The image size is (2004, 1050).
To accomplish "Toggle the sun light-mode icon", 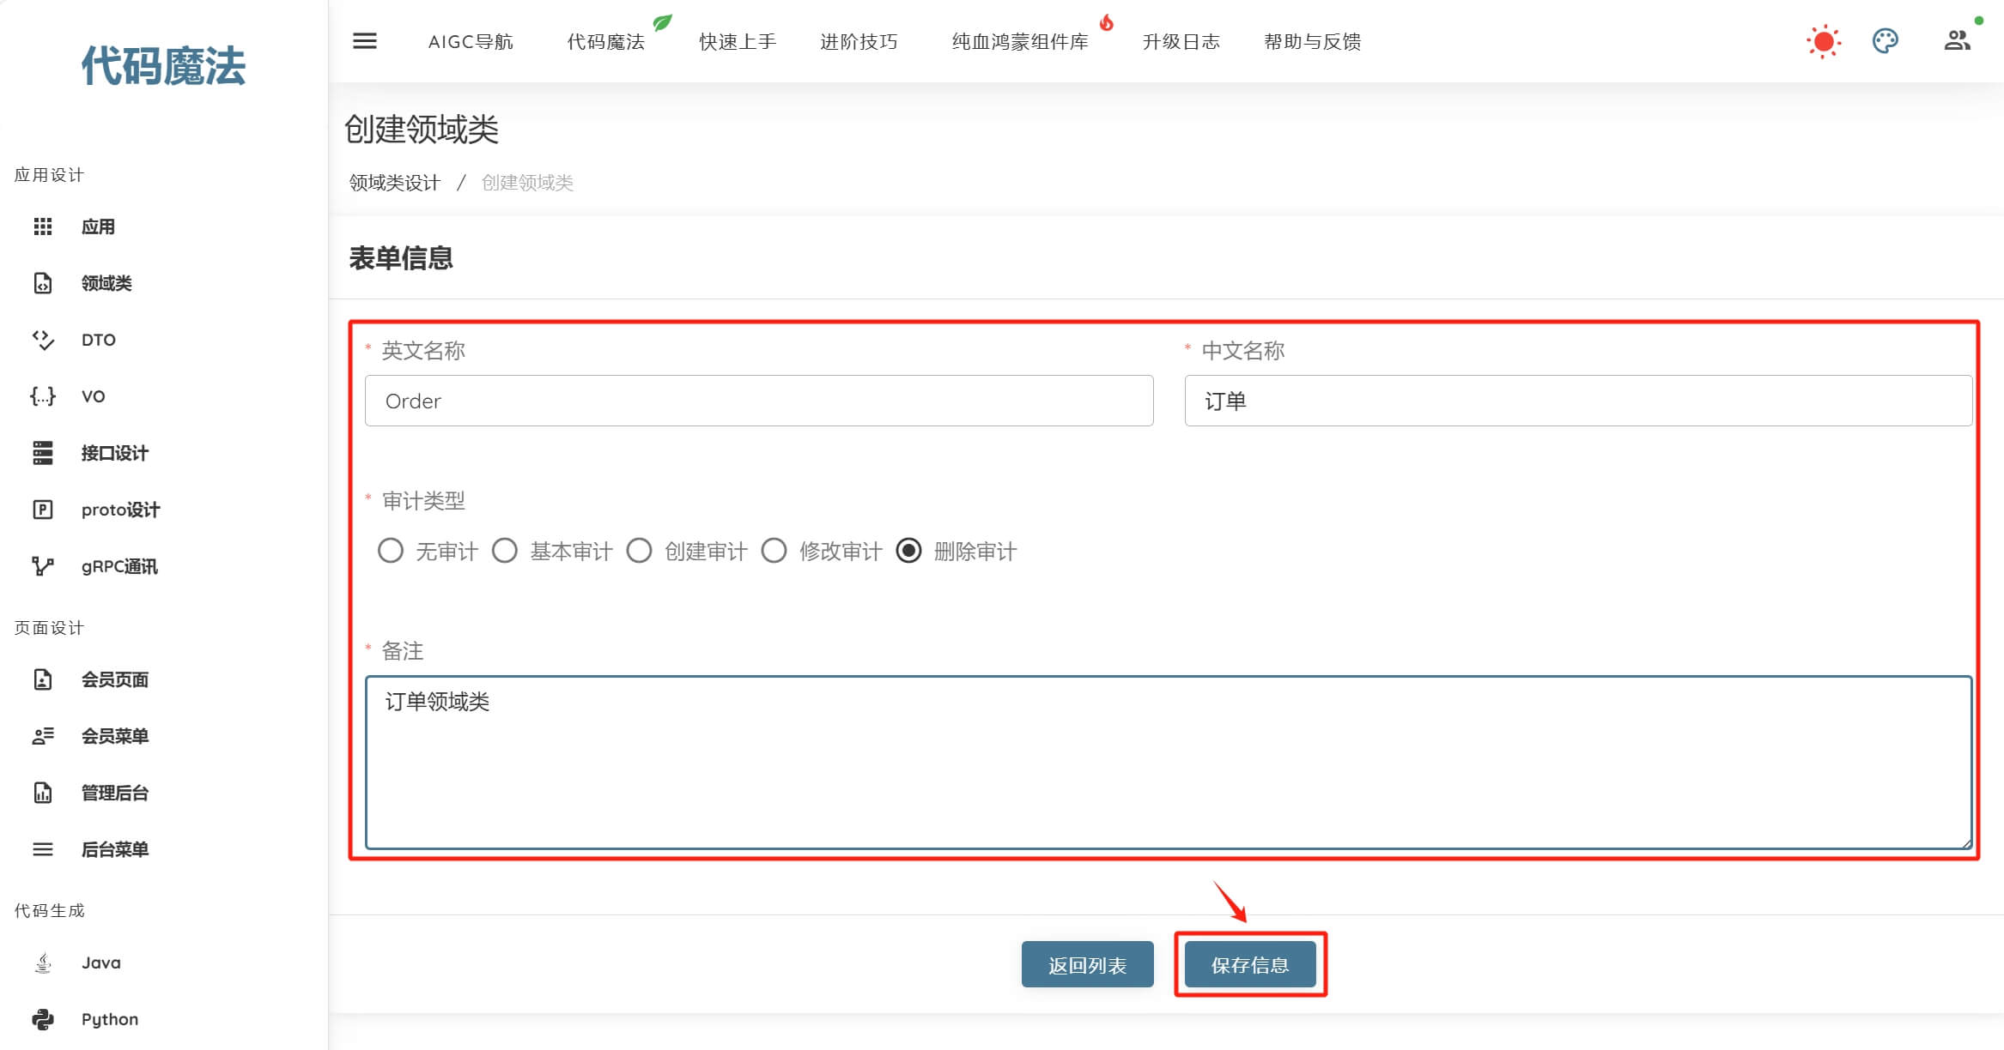I will [x=1823, y=41].
